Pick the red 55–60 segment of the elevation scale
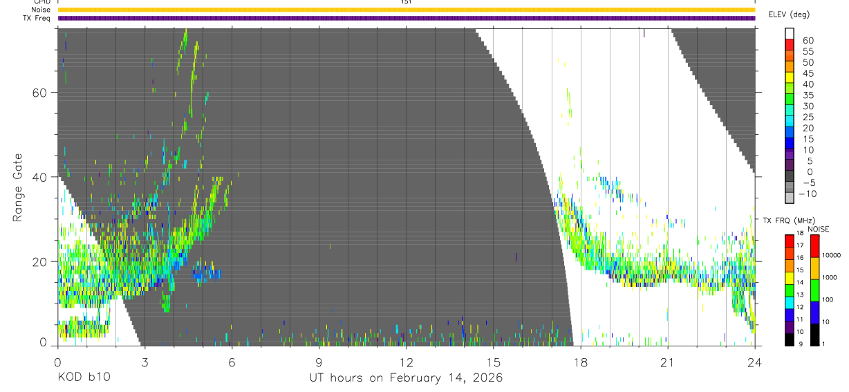Viewport: 849px width, 392px height. click(x=790, y=44)
